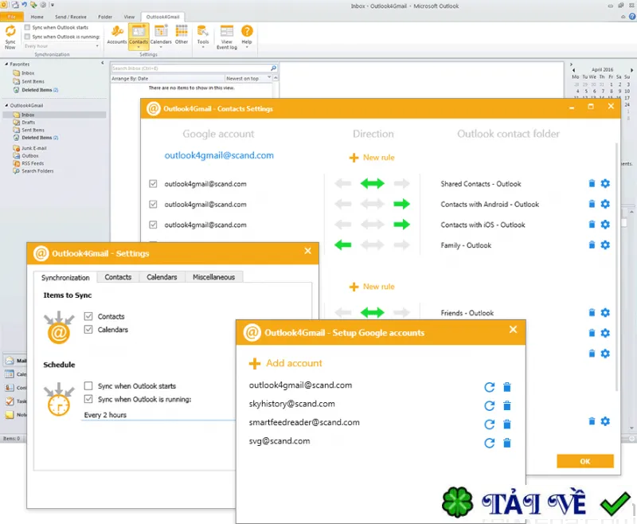This screenshot has height=524, width=637.
Task: Open gear settings for Friends - Outlook rule
Action: click(x=605, y=312)
